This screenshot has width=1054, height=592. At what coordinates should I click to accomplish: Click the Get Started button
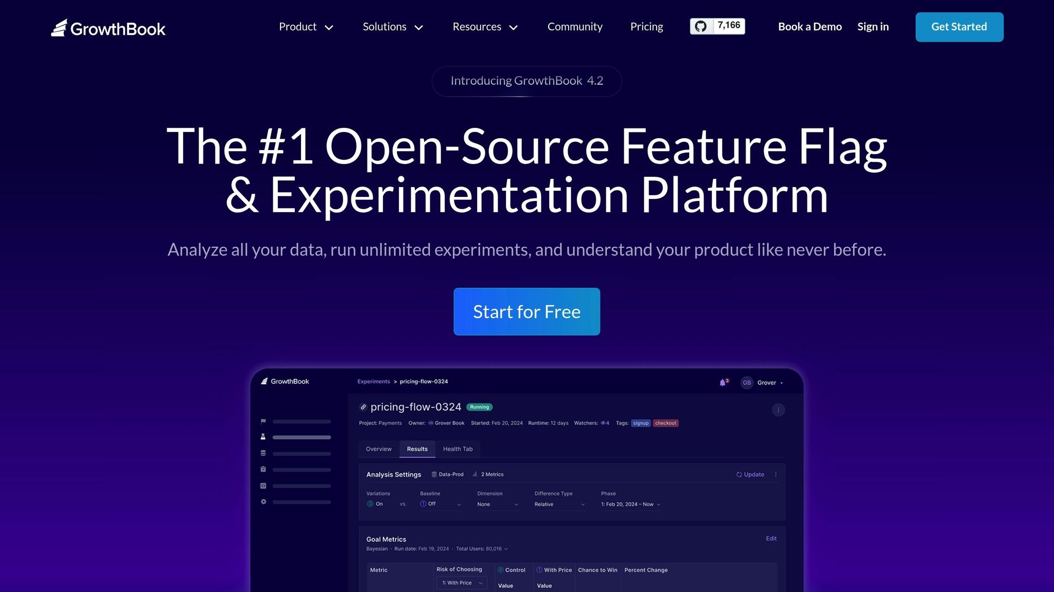coord(959,27)
